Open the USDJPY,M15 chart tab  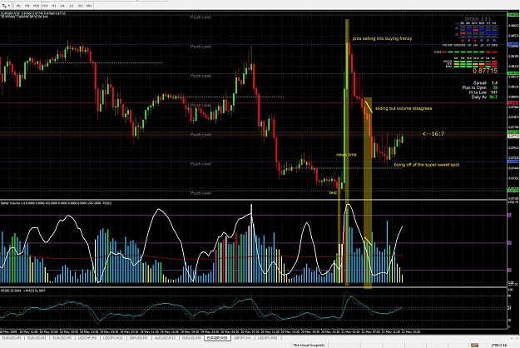tap(113, 338)
